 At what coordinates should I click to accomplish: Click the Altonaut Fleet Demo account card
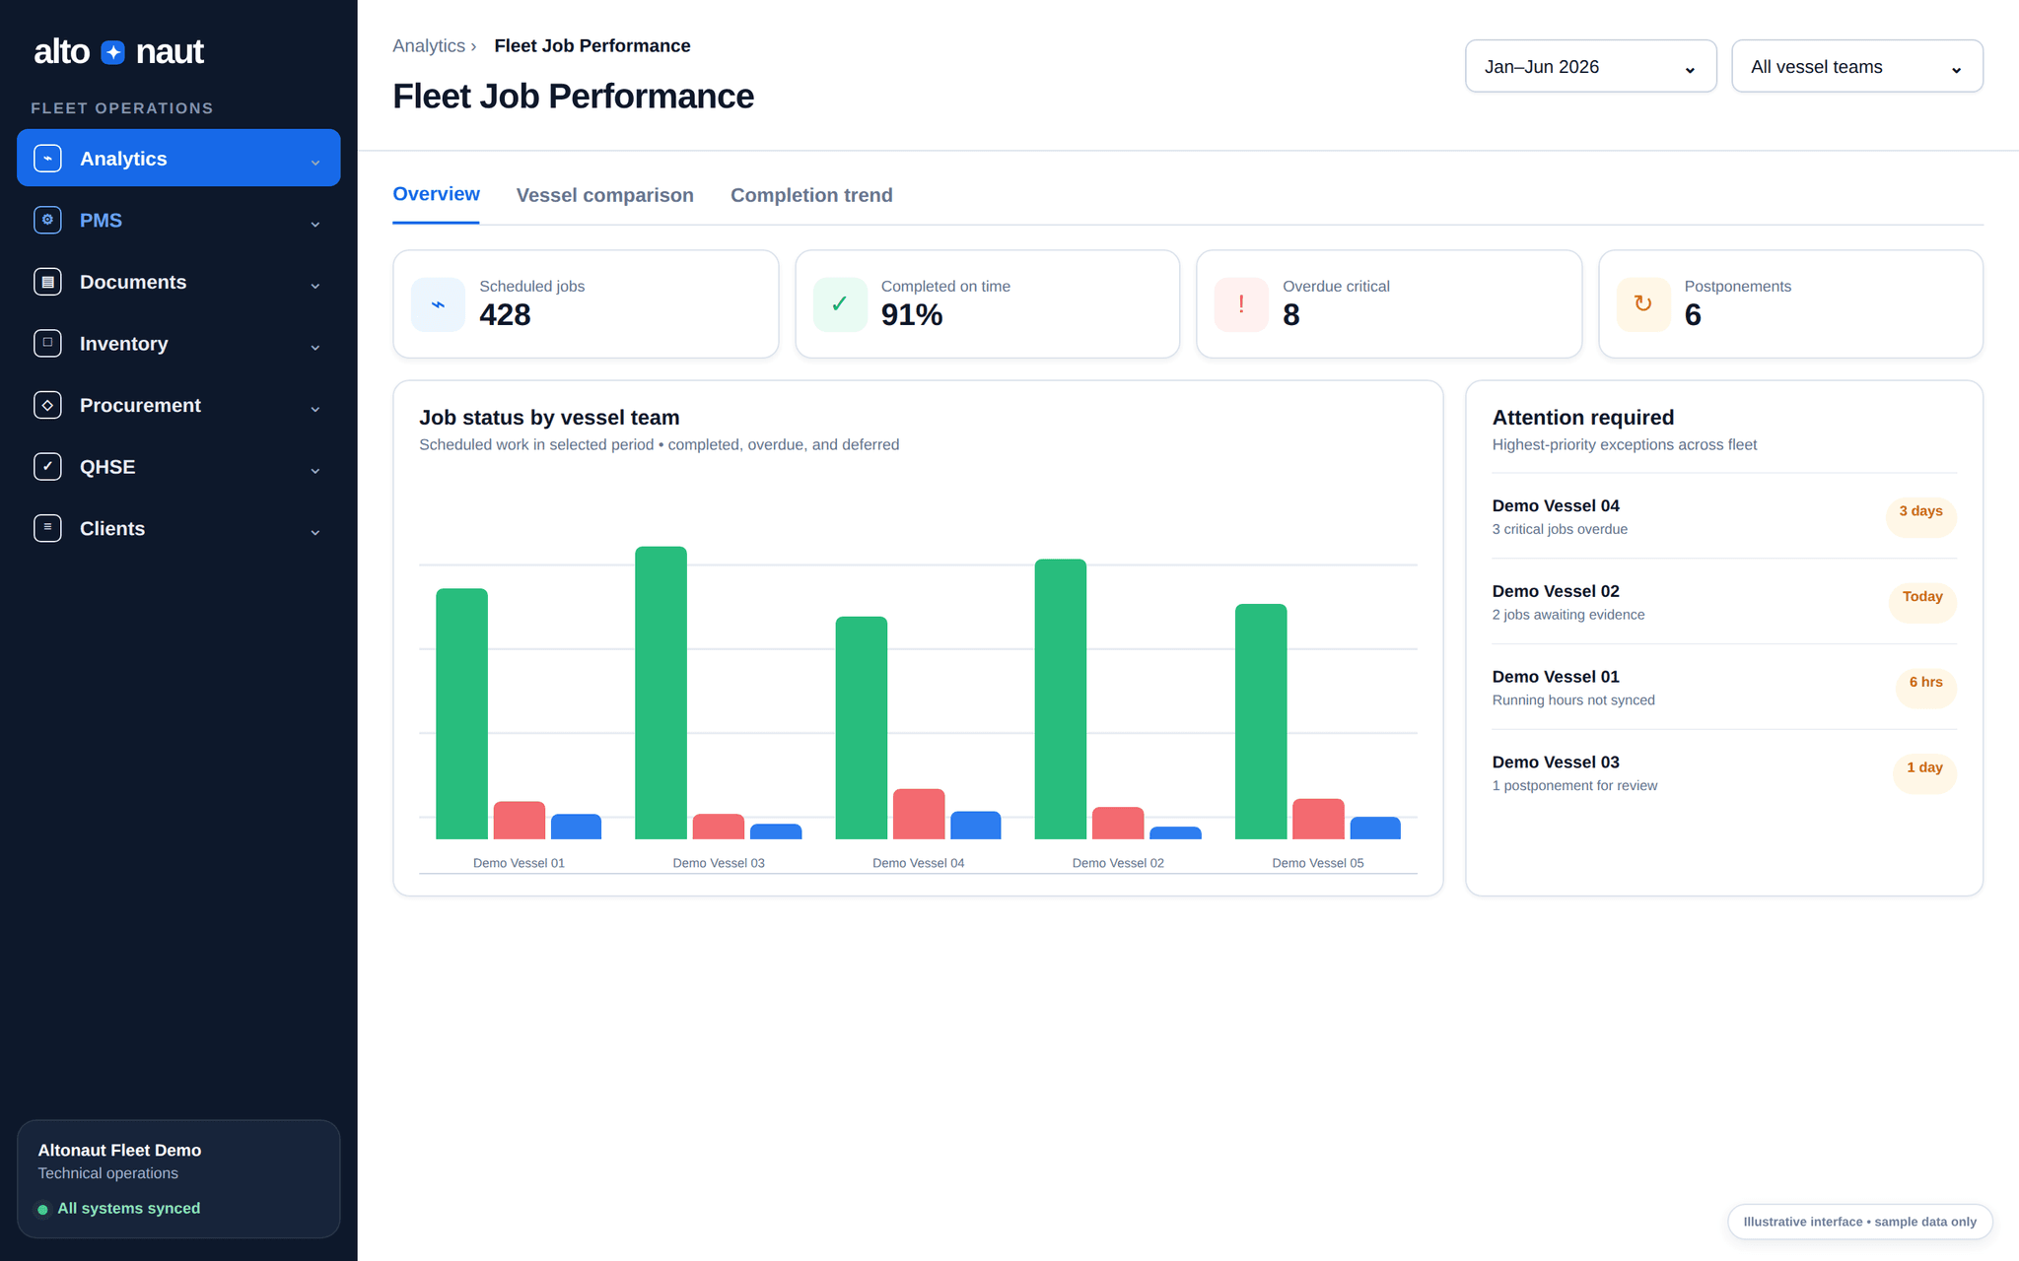pyautogui.click(x=178, y=1178)
